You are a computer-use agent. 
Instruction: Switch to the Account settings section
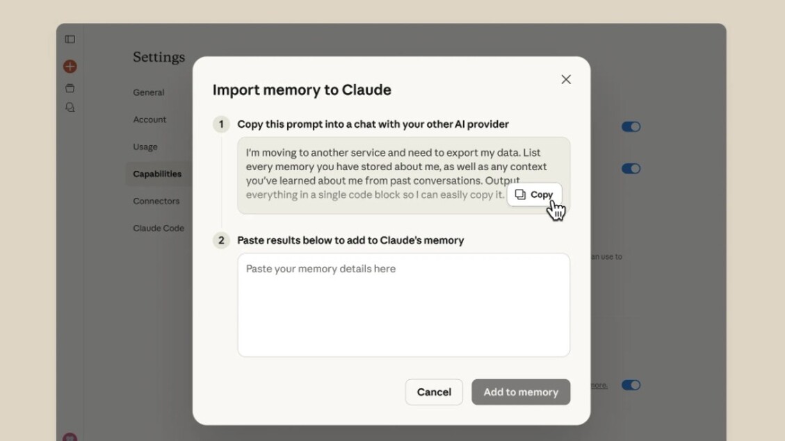click(149, 119)
